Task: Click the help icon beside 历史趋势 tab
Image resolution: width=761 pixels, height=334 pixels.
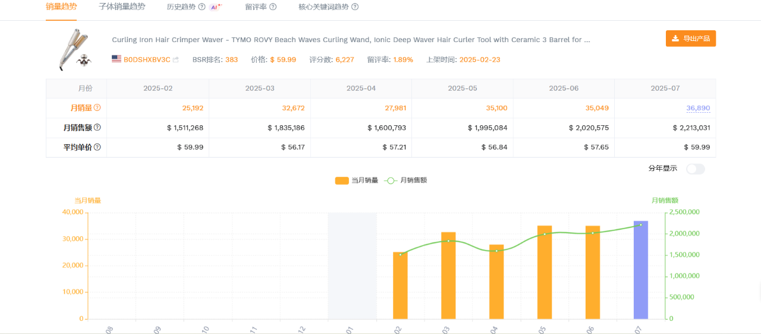Action: tap(202, 7)
